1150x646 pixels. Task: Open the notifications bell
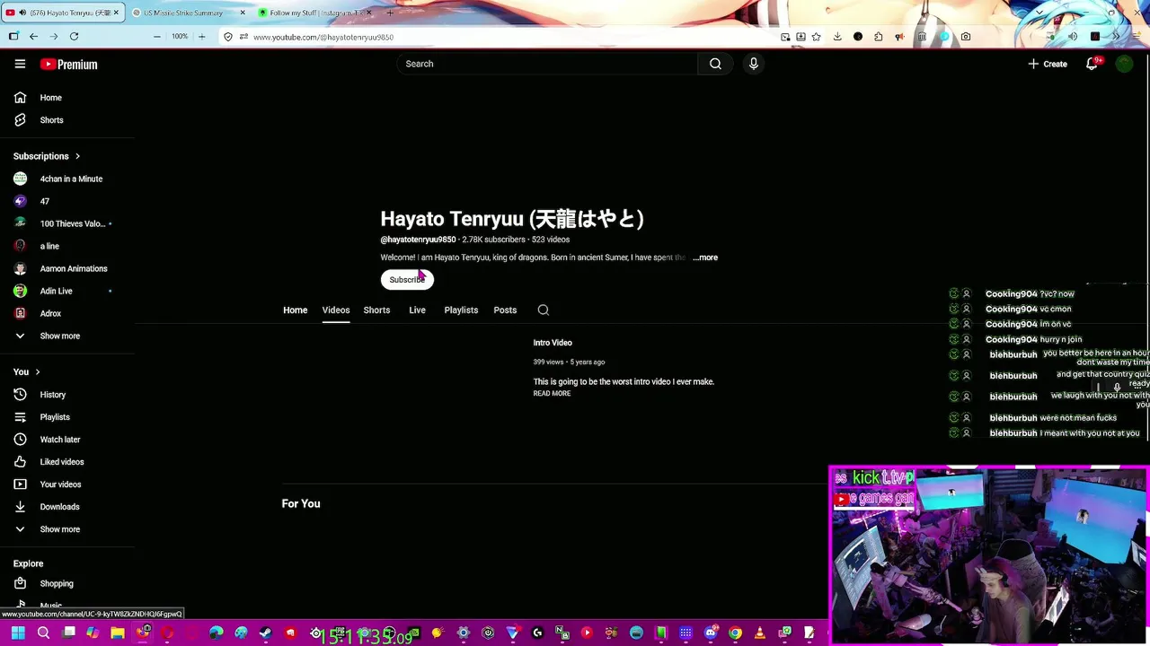coord(1092,64)
